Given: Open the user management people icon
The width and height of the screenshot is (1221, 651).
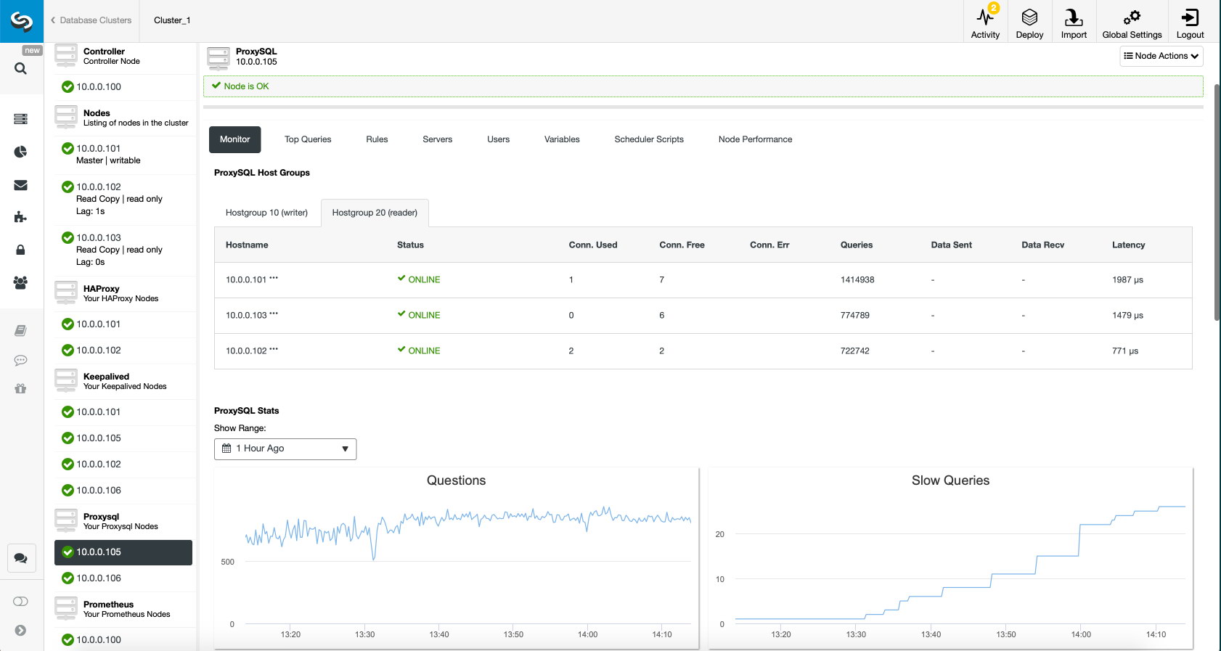Looking at the screenshot, I should [20, 282].
